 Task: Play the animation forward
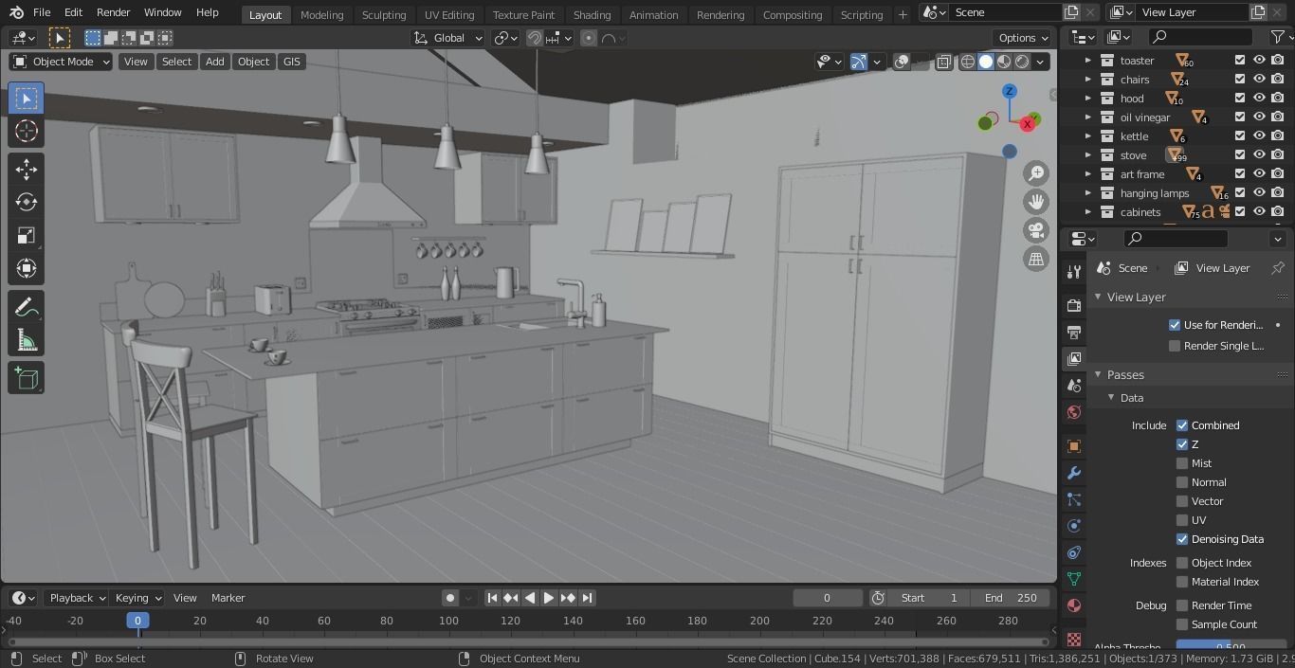(548, 598)
